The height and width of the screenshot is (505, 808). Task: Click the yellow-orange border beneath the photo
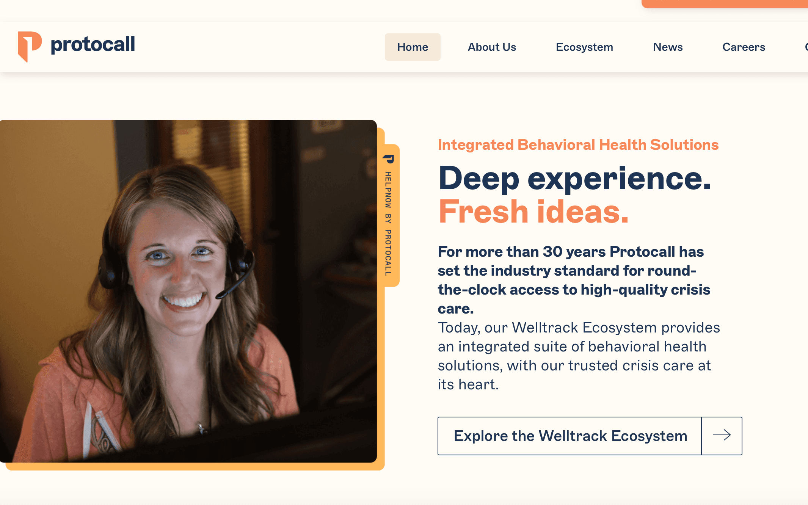point(195,467)
